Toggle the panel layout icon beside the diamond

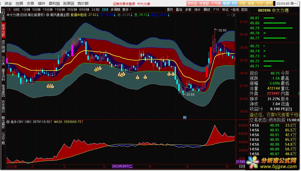[x=233, y=15]
